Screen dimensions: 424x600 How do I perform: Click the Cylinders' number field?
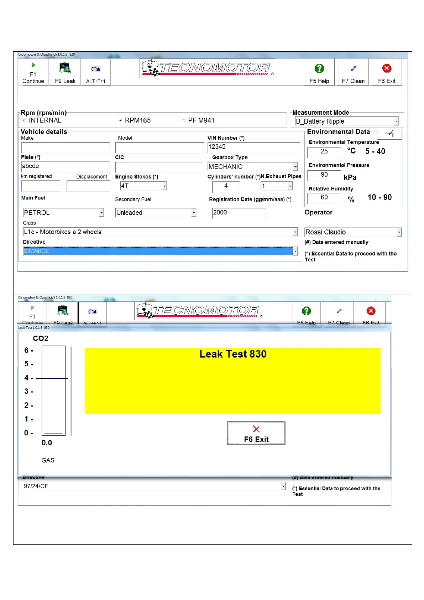pos(226,187)
